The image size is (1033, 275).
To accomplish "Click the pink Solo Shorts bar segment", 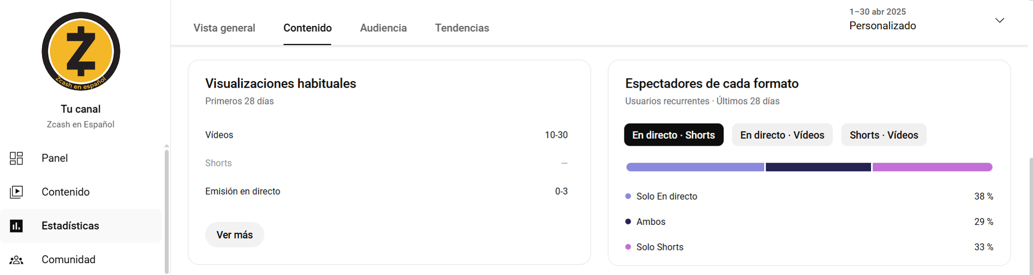I will pos(932,167).
